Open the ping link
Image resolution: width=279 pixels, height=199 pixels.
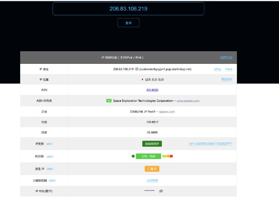click(217, 69)
